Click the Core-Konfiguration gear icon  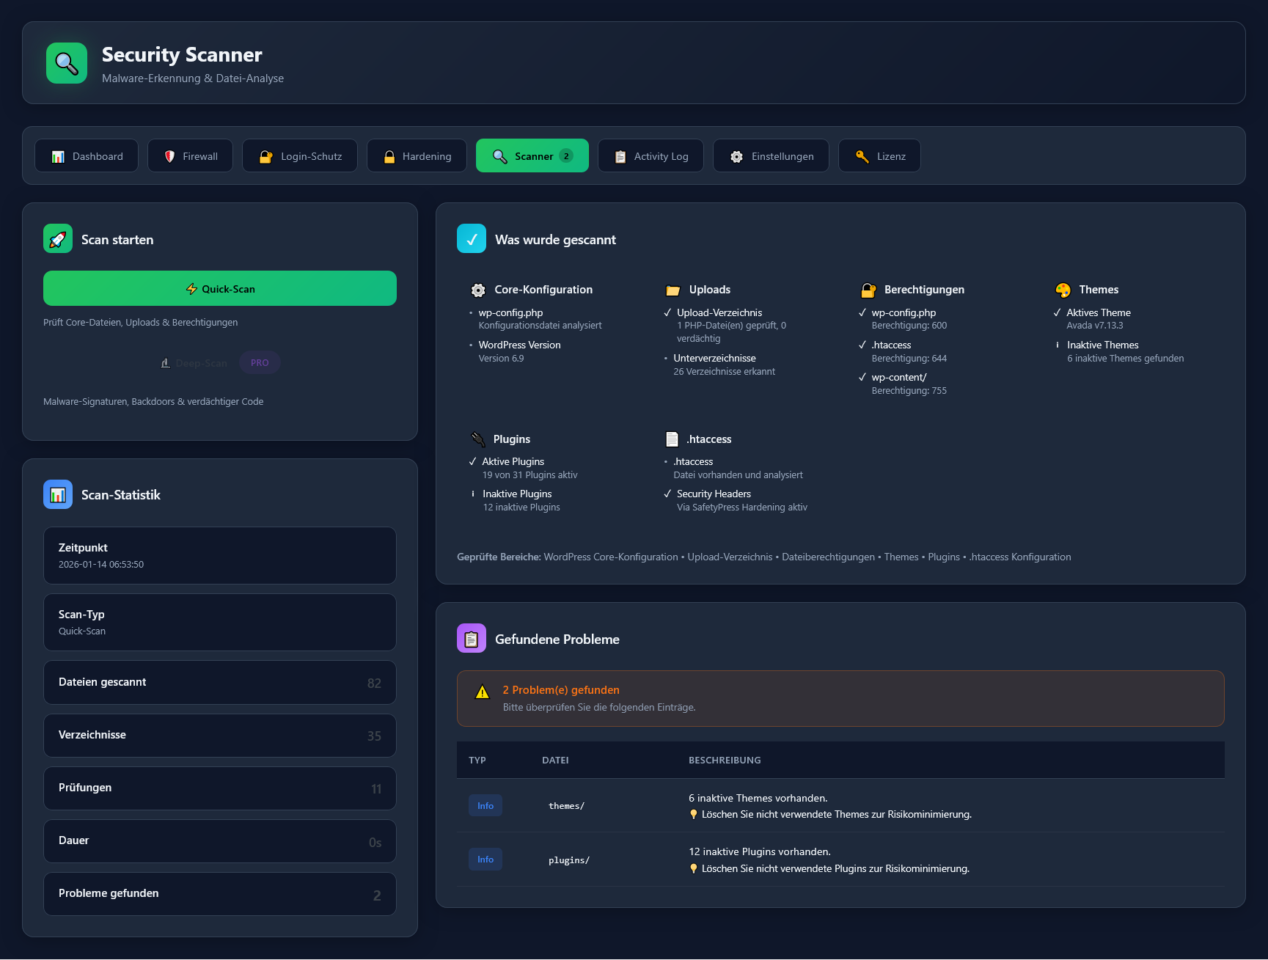click(478, 290)
